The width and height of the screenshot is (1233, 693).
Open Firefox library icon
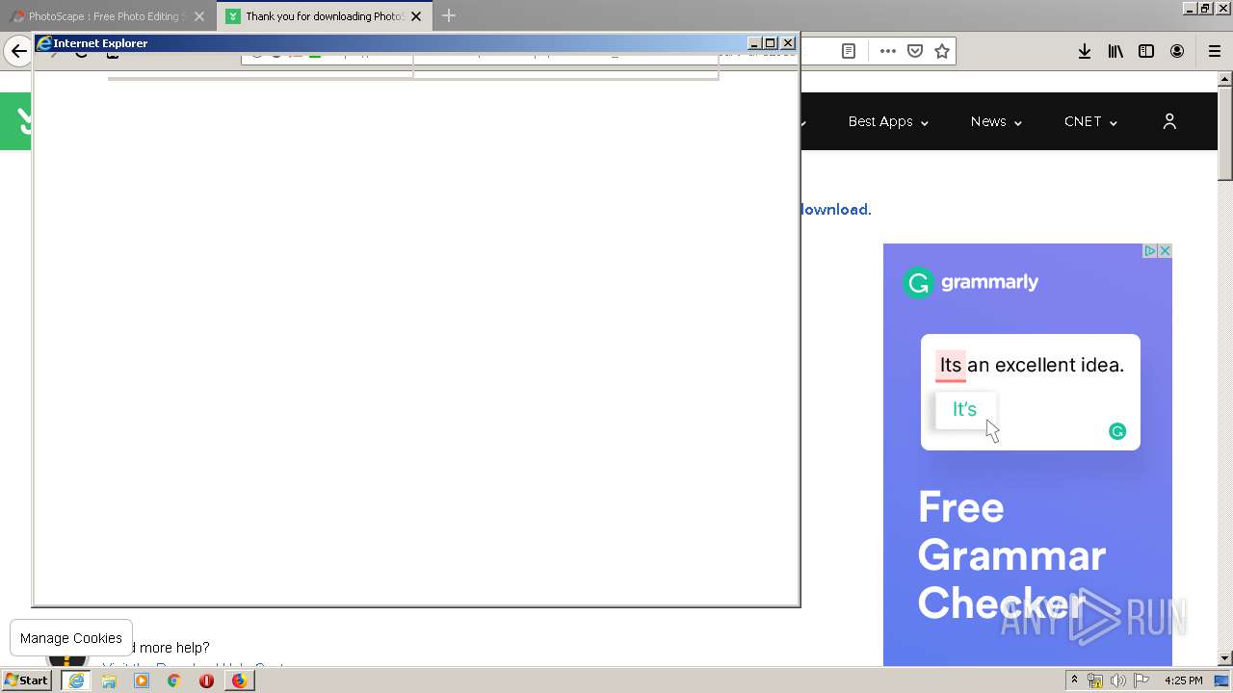click(1115, 51)
